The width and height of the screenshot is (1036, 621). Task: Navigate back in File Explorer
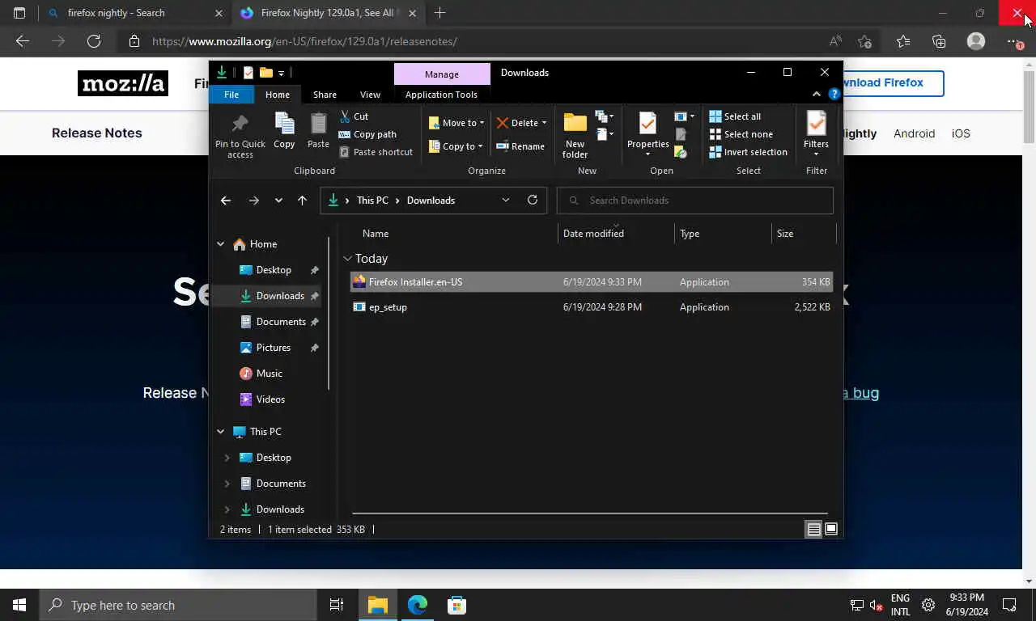pos(226,201)
